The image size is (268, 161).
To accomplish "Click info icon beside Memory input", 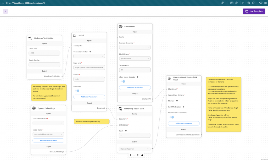I will [x=177, y=101].
